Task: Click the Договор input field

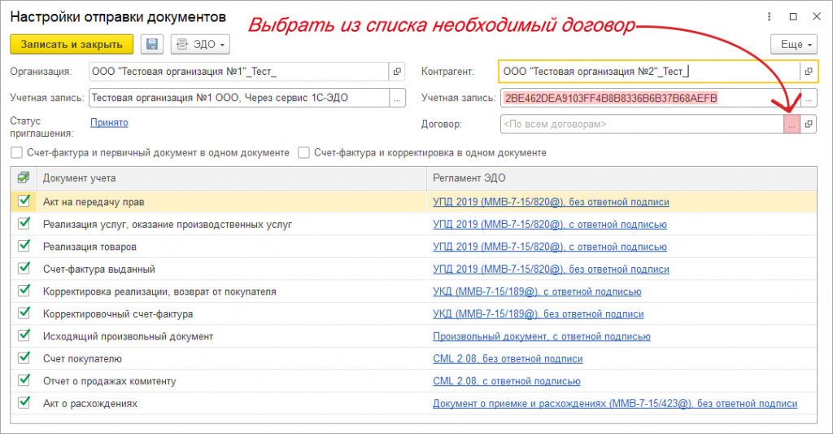Action: (640, 125)
